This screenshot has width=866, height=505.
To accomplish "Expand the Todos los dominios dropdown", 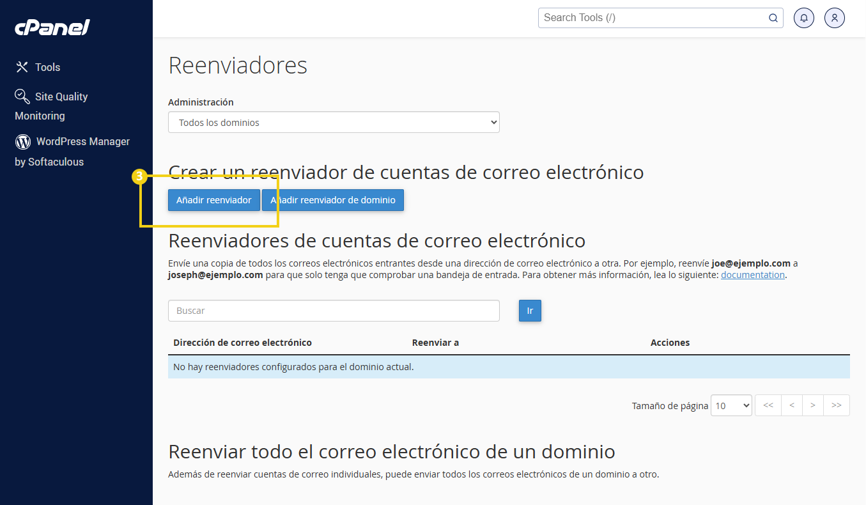I will (x=333, y=123).
